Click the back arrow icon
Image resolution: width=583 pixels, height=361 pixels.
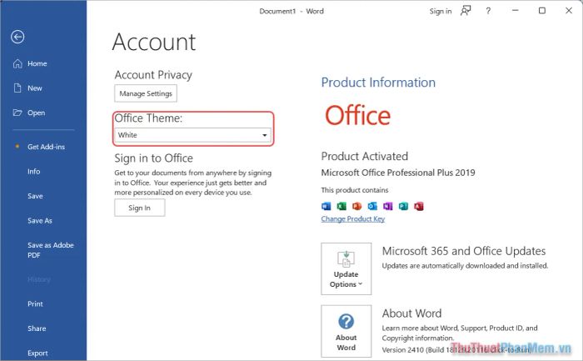[x=17, y=37]
